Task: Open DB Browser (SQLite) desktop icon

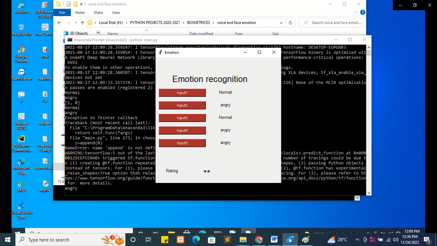Action: coord(45,10)
